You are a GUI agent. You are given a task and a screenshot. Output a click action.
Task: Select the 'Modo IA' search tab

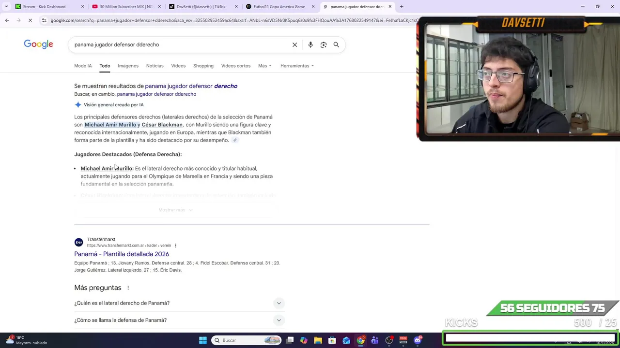[x=83, y=66]
